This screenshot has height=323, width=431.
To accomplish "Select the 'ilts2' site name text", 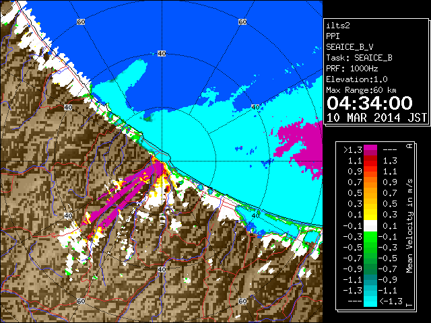I will click(338, 26).
